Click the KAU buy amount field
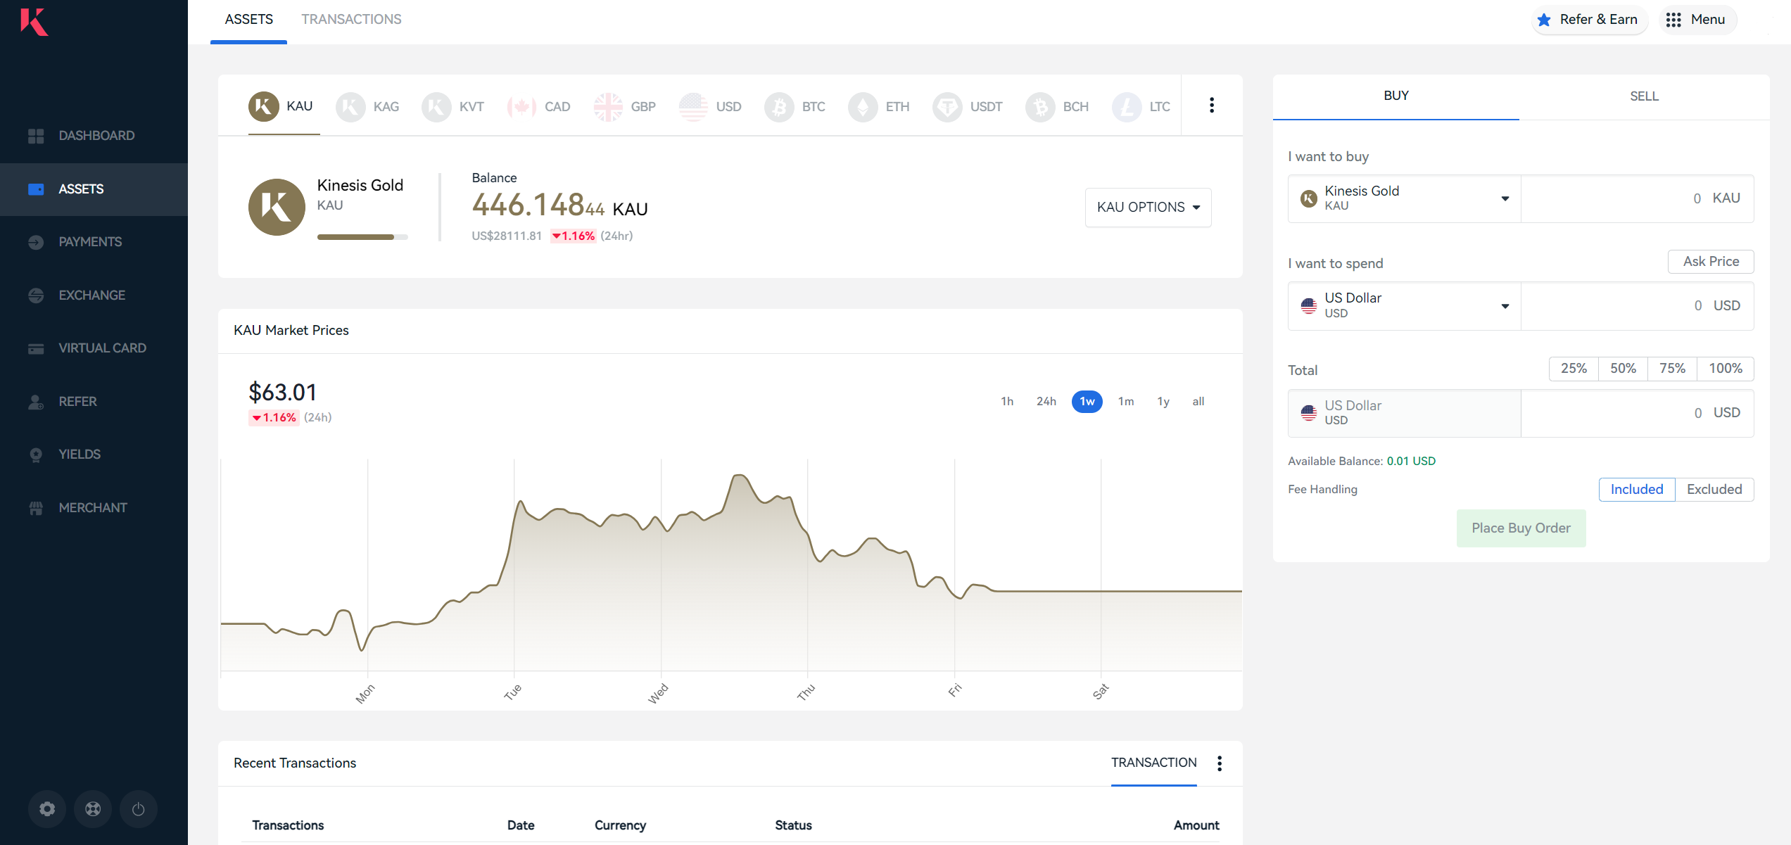1791x845 pixels. click(x=1637, y=198)
